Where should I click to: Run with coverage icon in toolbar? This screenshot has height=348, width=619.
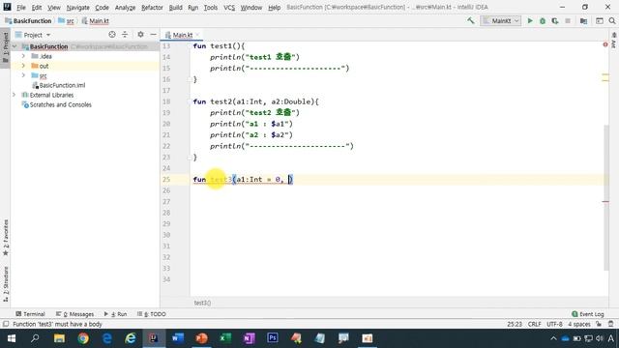tap(555, 21)
